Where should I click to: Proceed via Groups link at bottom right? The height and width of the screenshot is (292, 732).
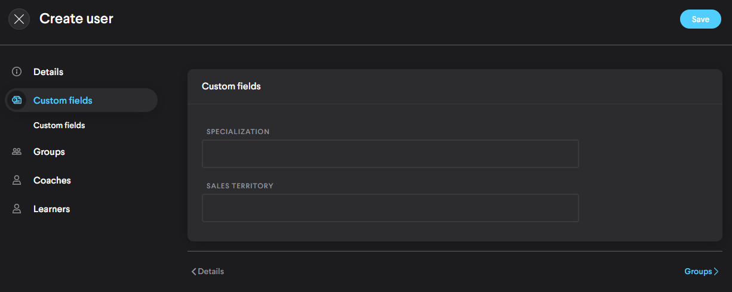tap(697, 272)
